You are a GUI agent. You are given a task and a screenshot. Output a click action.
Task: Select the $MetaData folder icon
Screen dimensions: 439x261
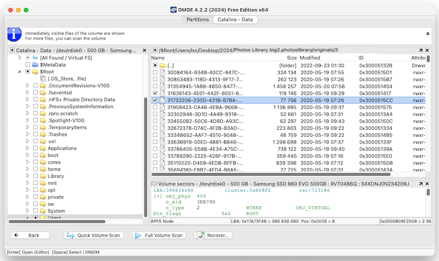pos(35,64)
